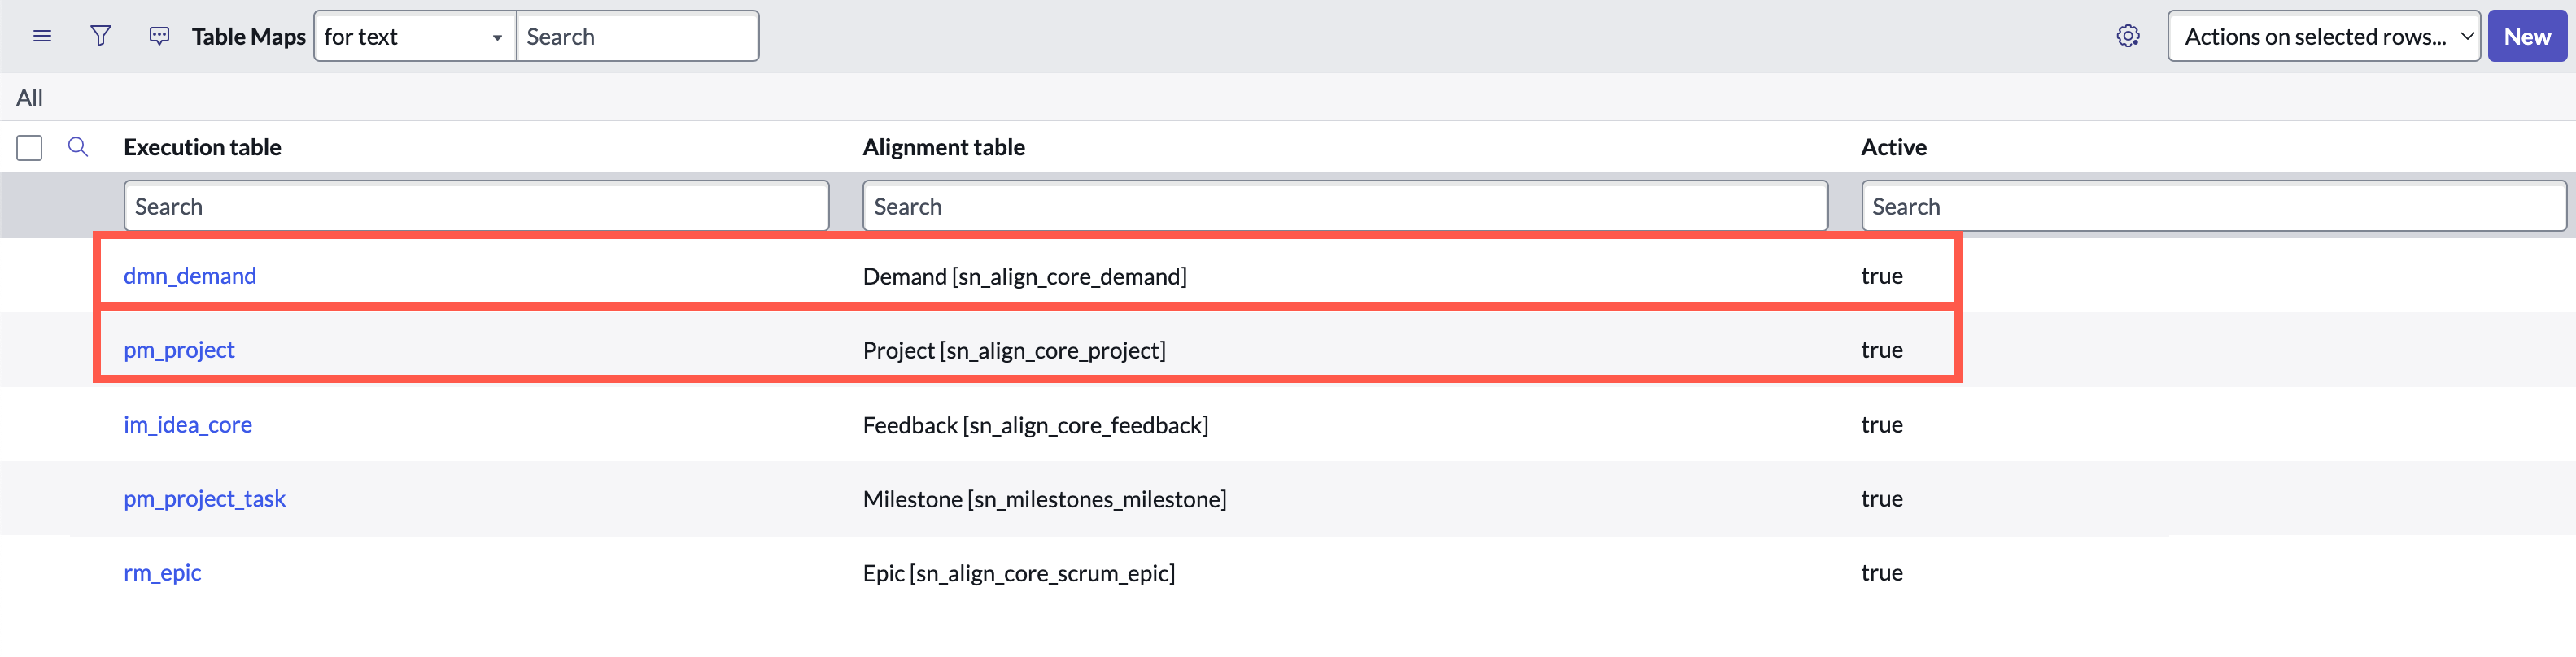Open the rm_epic record
The width and height of the screenshot is (2576, 657).
point(162,573)
